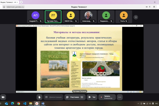Restore the shared PowerPoint window
Image resolution: width=159 pixels, height=106 pixels.
click(x=137, y=26)
